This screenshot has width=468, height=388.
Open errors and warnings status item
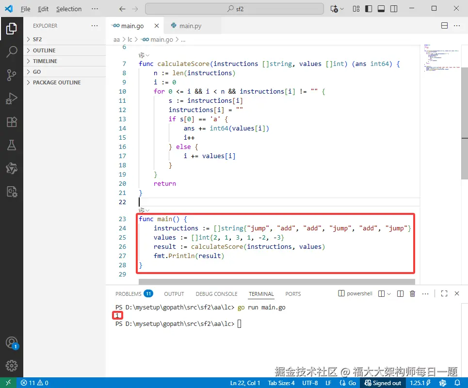(x=34, y=383)
